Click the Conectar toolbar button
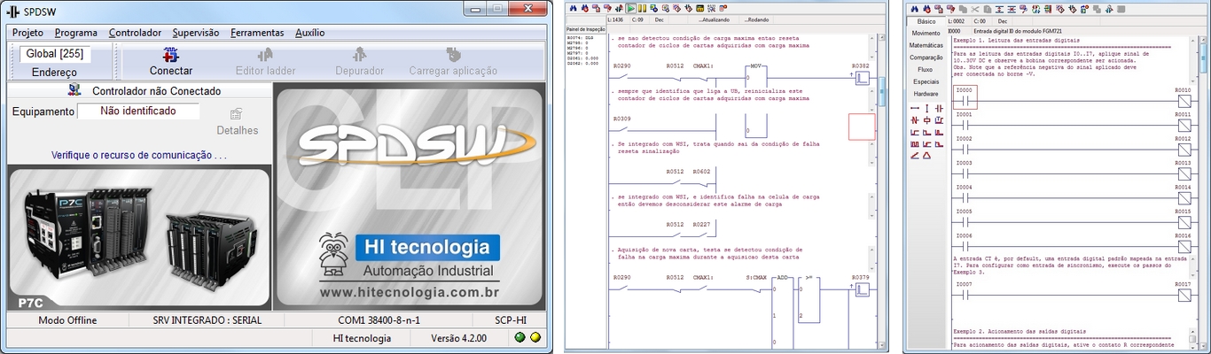The width and height of the screenshot is (1211, 354). (171, 62)
